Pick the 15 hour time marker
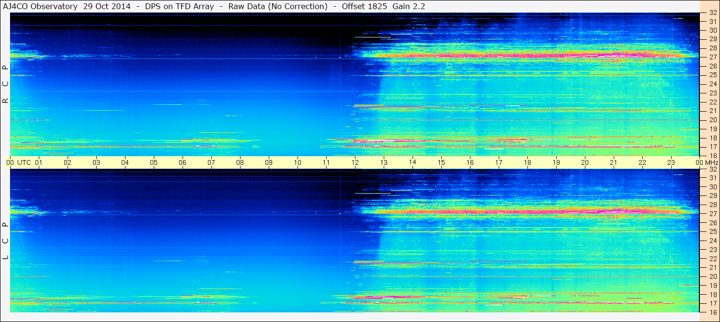The height and width of the screenshot is (322, 720). coord(441,162)
